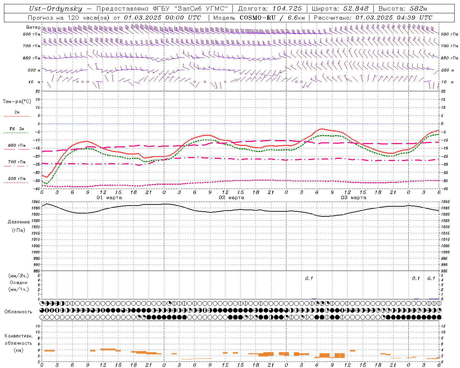460x368 pixels.
Task: Click the 03 марта date label
Action: tap(354, 198)
